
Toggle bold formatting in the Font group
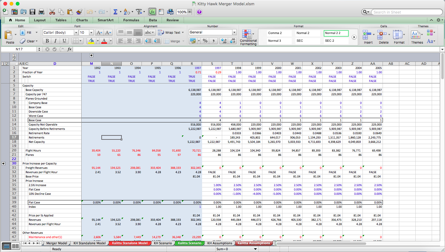[x=47, y=41]
